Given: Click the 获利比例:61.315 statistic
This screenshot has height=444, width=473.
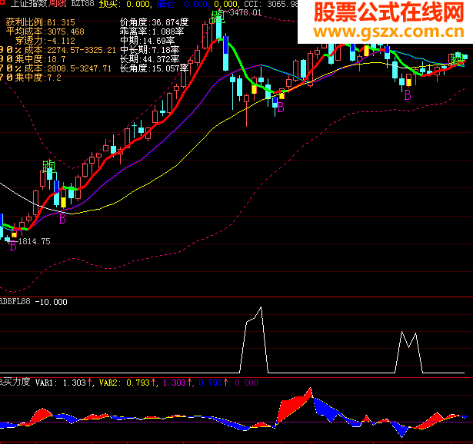Looking at the screenshot, I should 41,22.
